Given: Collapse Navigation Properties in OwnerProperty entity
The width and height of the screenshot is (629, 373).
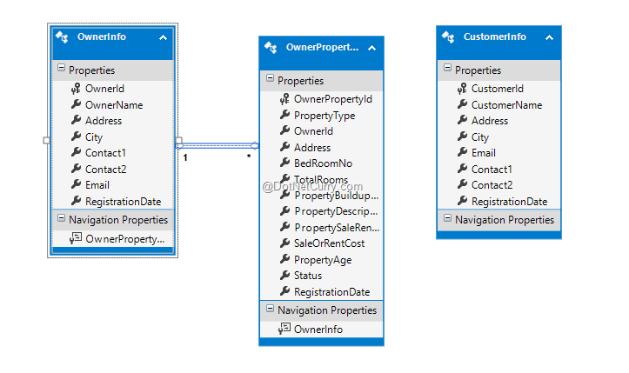Looking at the screenshot, I should coord(270,310).
